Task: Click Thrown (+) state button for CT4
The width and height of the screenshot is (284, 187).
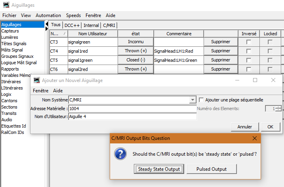Action: 135,51
